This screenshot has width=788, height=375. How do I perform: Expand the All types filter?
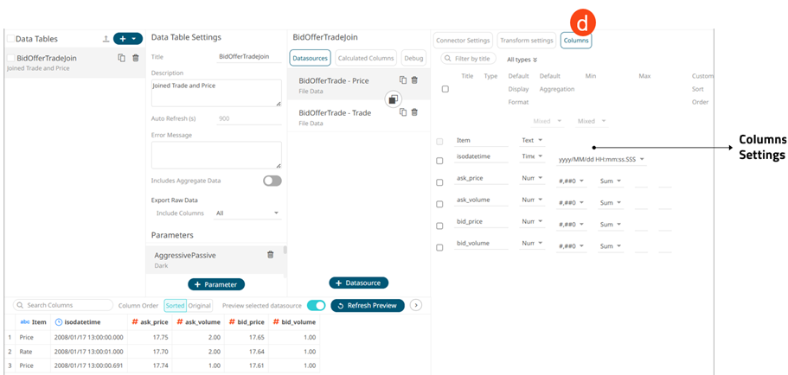coord(522,60)
